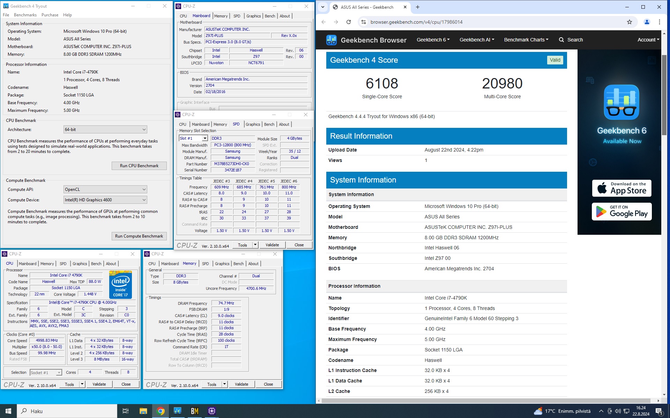Viewport: 670px width, 418px height.
Task: Click Run CPU Benchmark button
Action: tap(139, 166)
